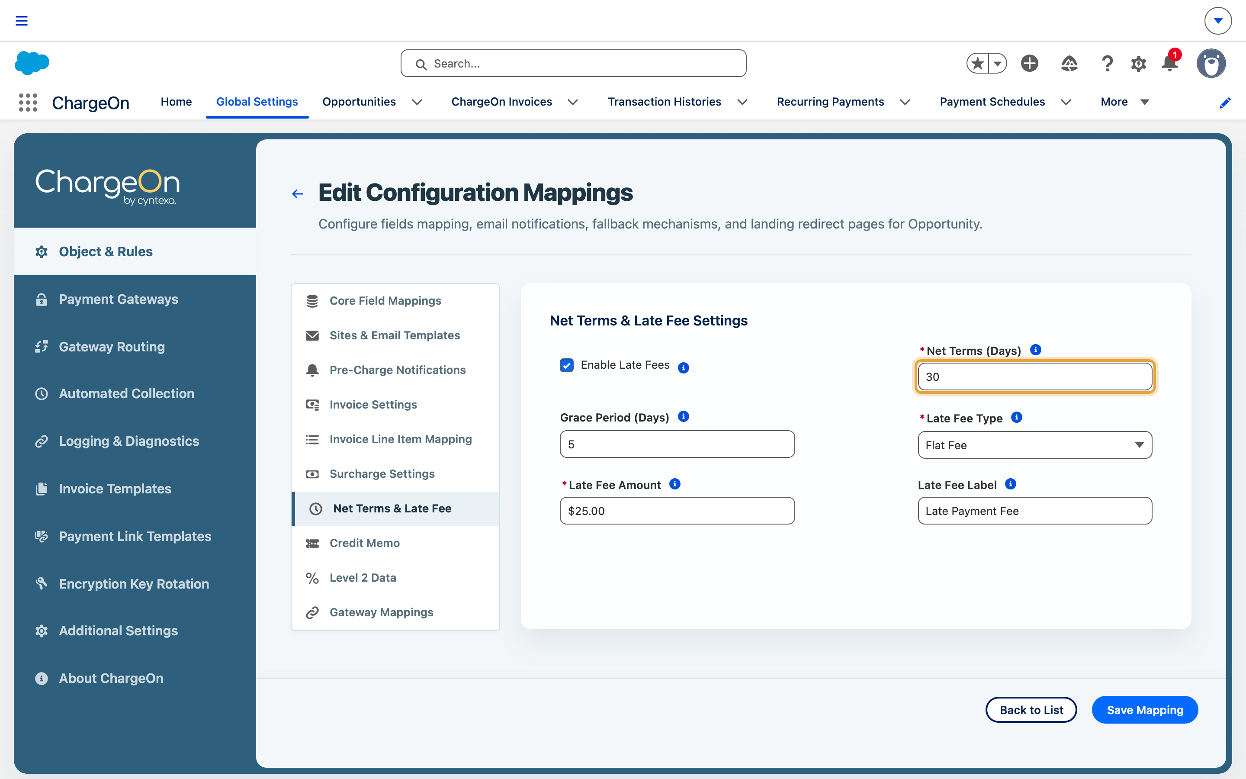
Task: Click the info icon next to Late Fee Label
Action: [x=1010, y=484]
